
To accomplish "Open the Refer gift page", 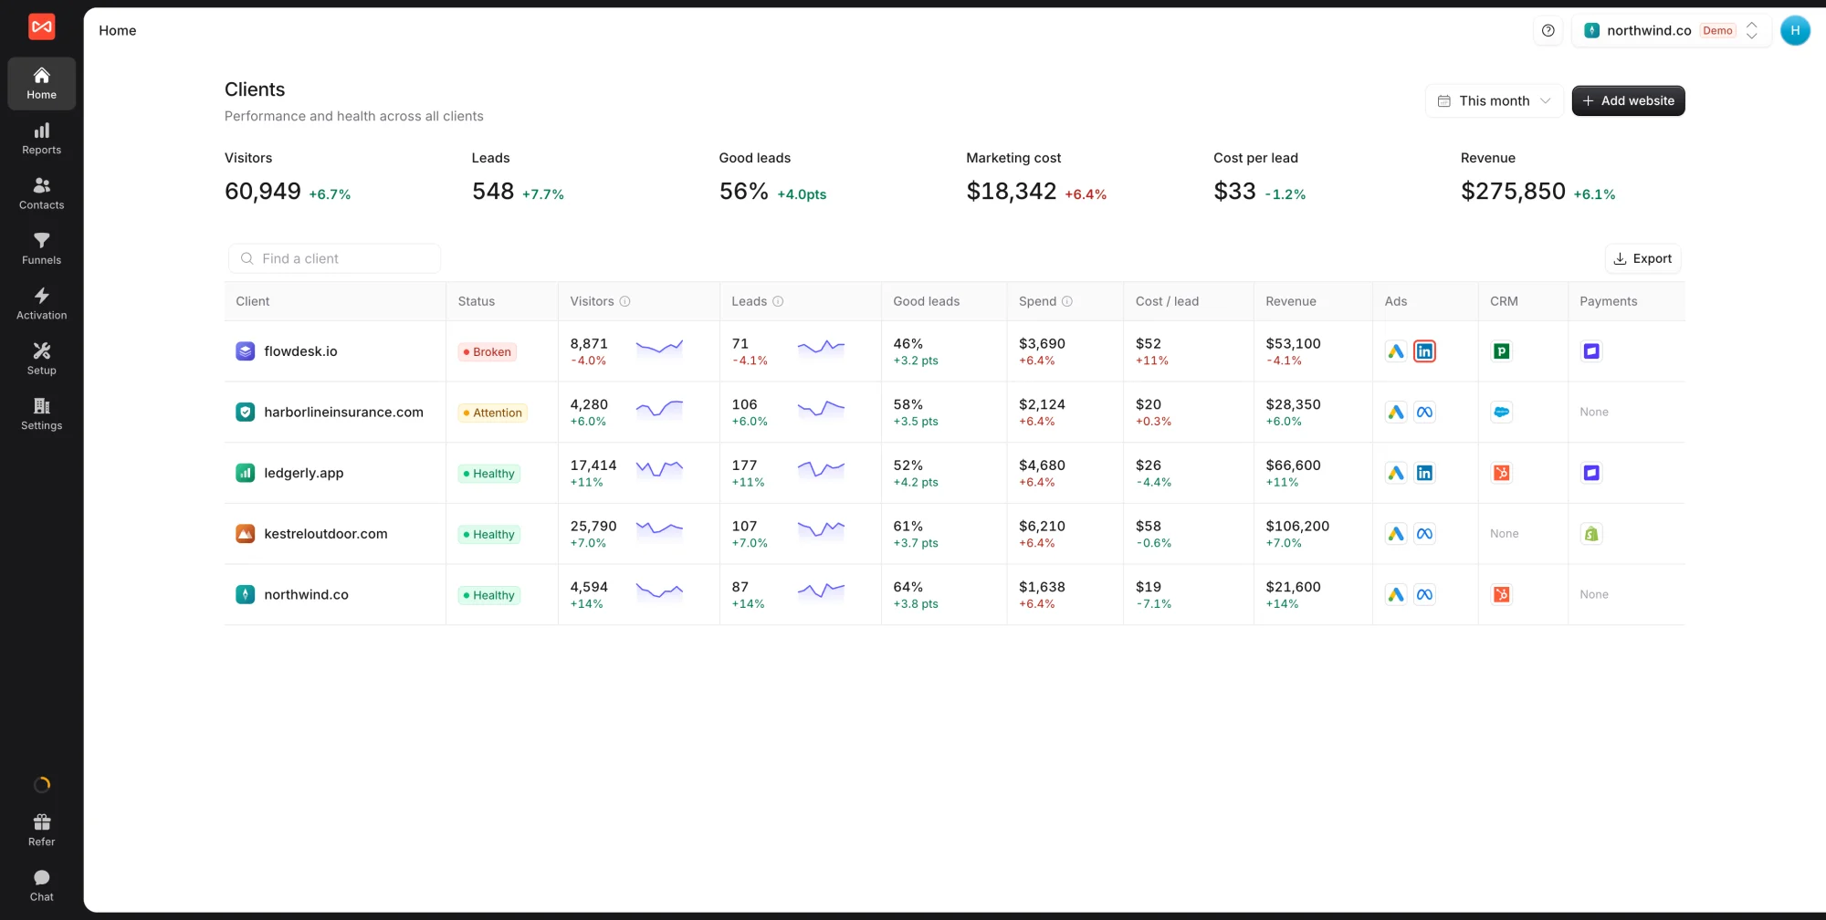I will tap(41, 831).
